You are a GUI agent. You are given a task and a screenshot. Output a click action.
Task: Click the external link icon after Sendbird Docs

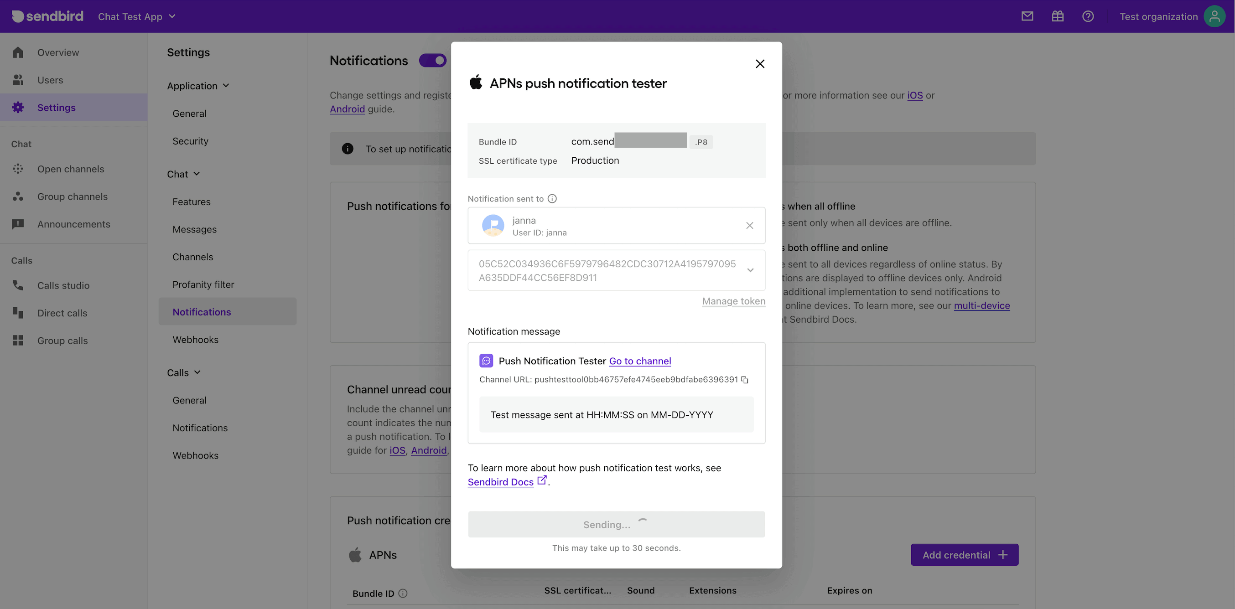coord(542,480)
